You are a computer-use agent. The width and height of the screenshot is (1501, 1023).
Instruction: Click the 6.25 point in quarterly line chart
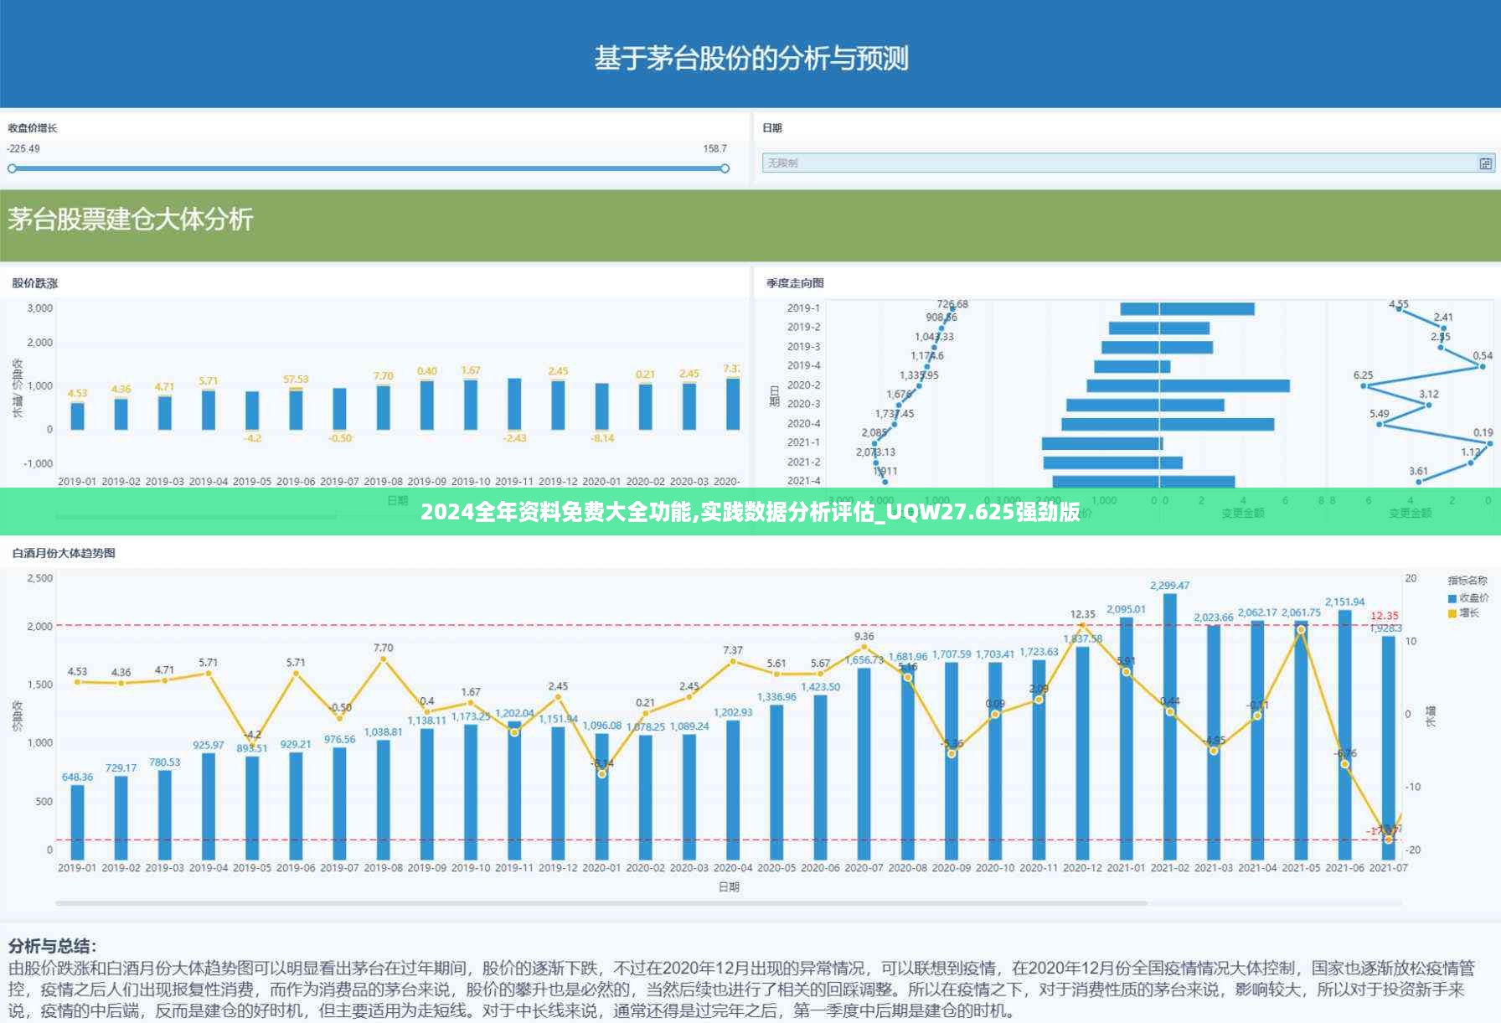pos(1364,385)
